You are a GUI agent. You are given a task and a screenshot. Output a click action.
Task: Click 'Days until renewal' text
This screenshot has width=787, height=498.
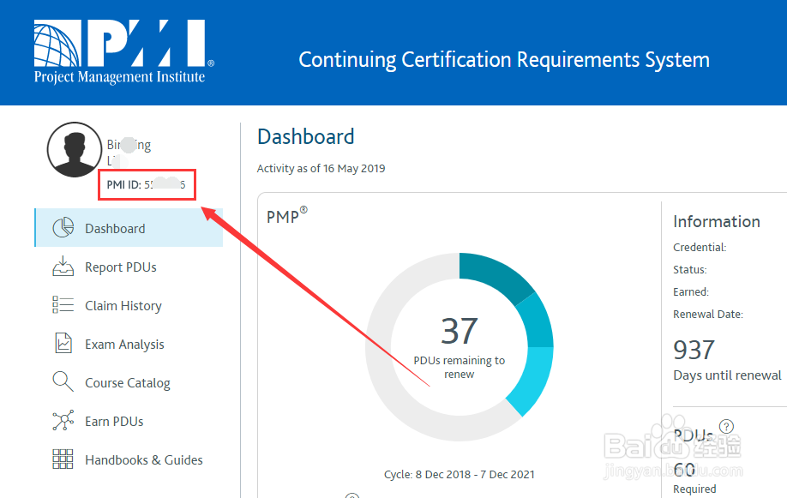click(727, 375)
